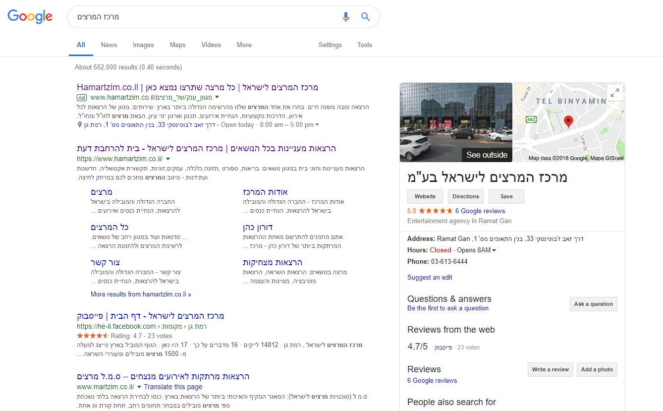Open the See outside street view thumbnail
The height and width of the screenshot is (411, 663).
456,122
